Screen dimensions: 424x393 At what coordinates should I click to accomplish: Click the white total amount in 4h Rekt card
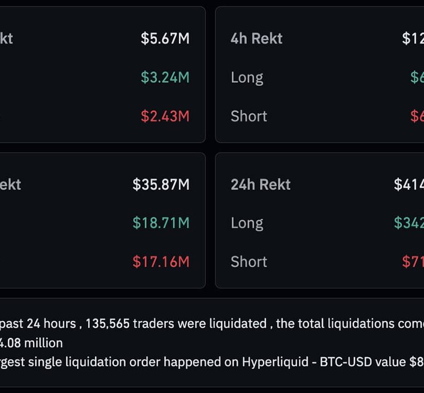tap(413, 39)
